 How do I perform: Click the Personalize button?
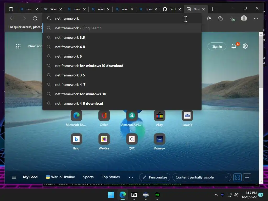point(155,177)
